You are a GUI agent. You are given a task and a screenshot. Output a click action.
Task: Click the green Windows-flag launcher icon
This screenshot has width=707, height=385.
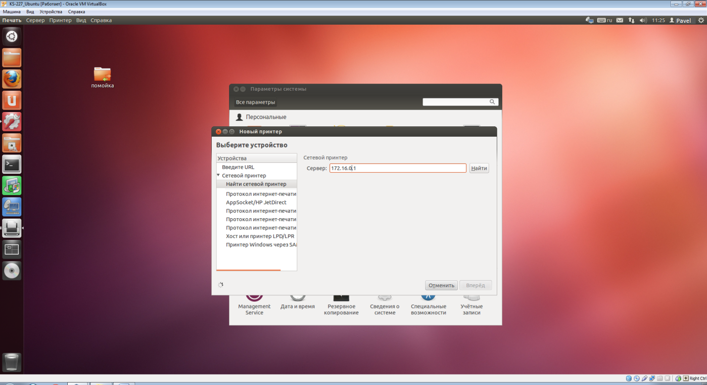point(12,185)
